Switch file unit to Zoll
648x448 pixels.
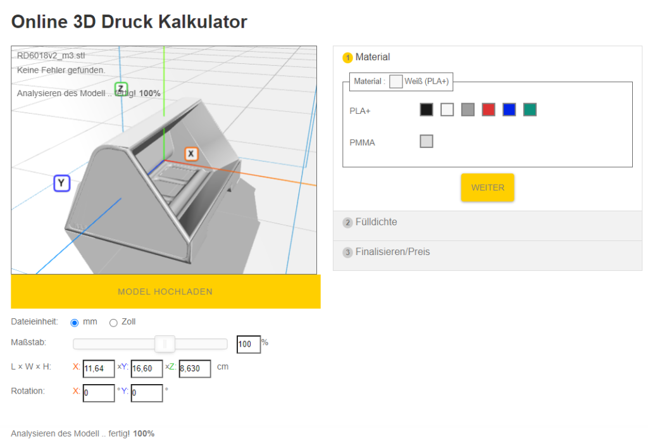114,323
